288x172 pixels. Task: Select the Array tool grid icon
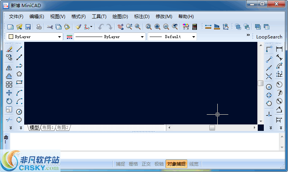[9, 84]
